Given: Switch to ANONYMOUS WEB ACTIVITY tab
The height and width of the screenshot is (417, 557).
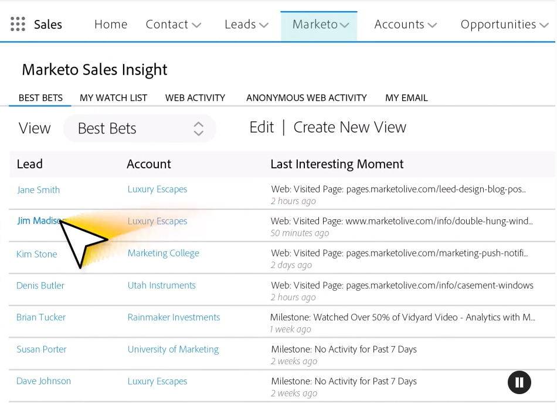Looking at the screenshot, I should (x=307, y=98).
